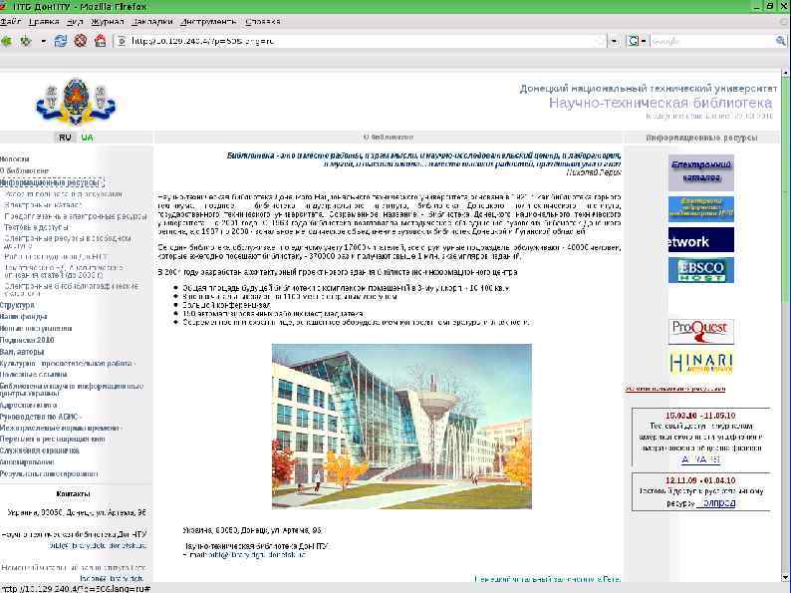Click the browser Forward arrow button
The width and height of the screenshot is (791, 593).
point(25,41)
